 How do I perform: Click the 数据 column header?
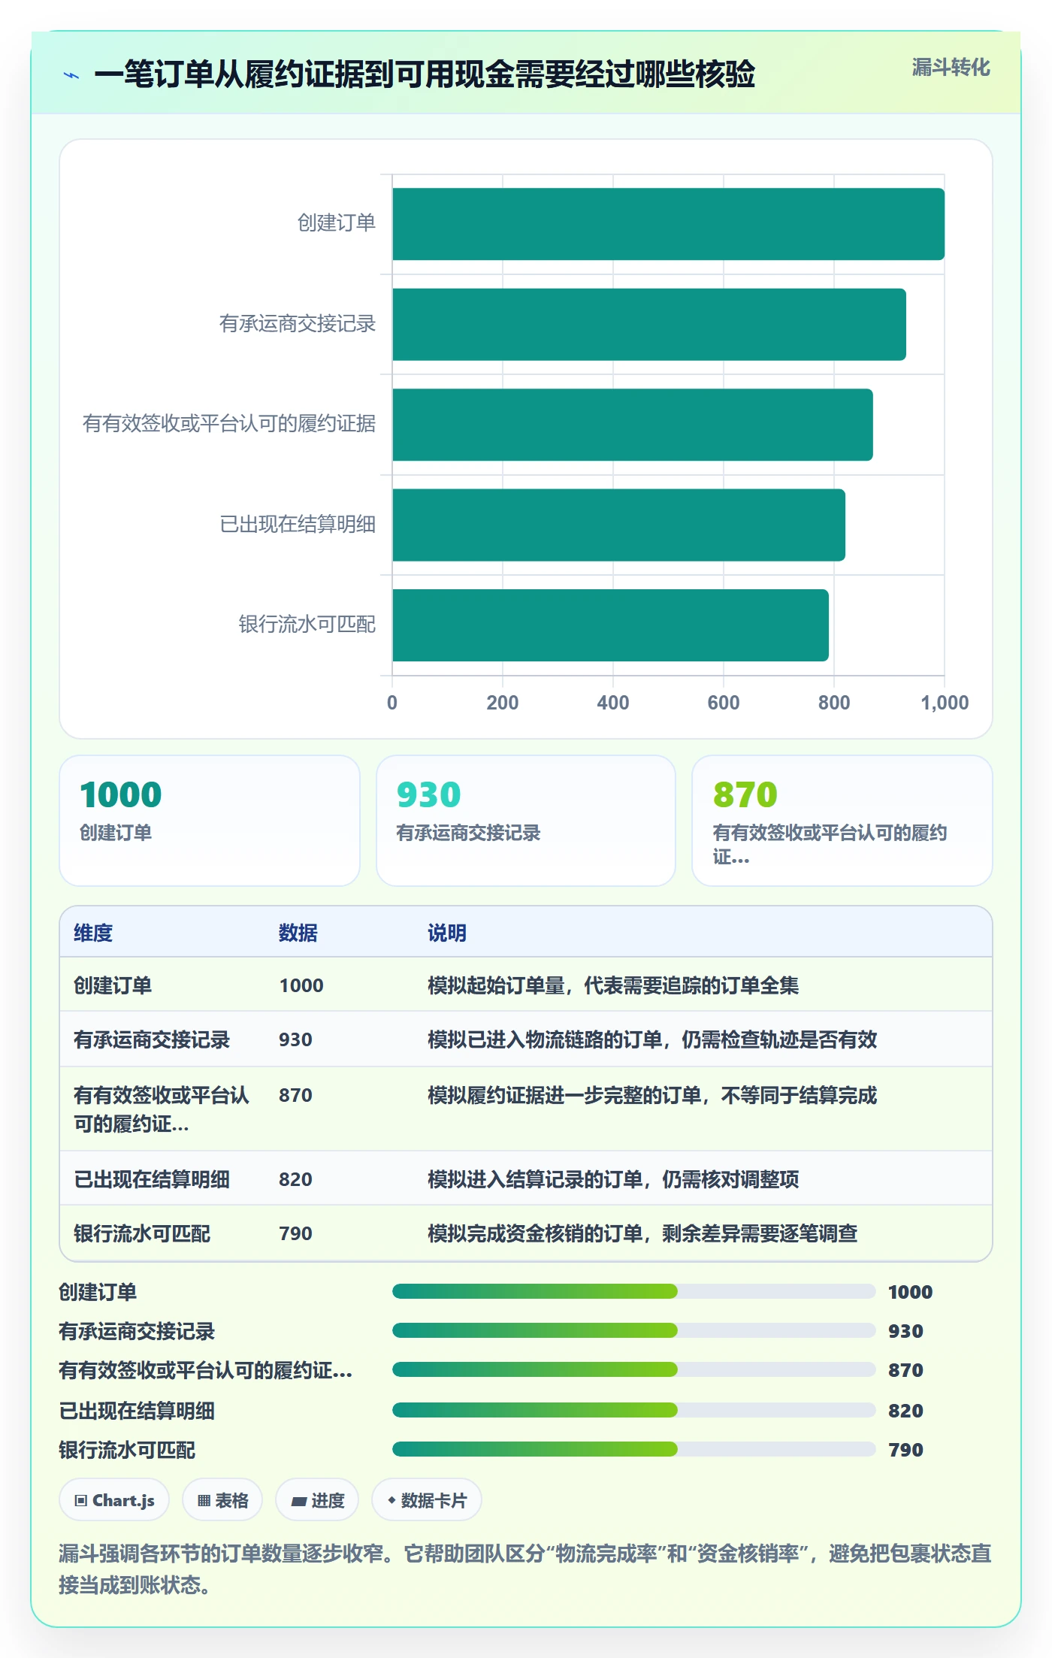pyautogui.click(x=298, y=933)
